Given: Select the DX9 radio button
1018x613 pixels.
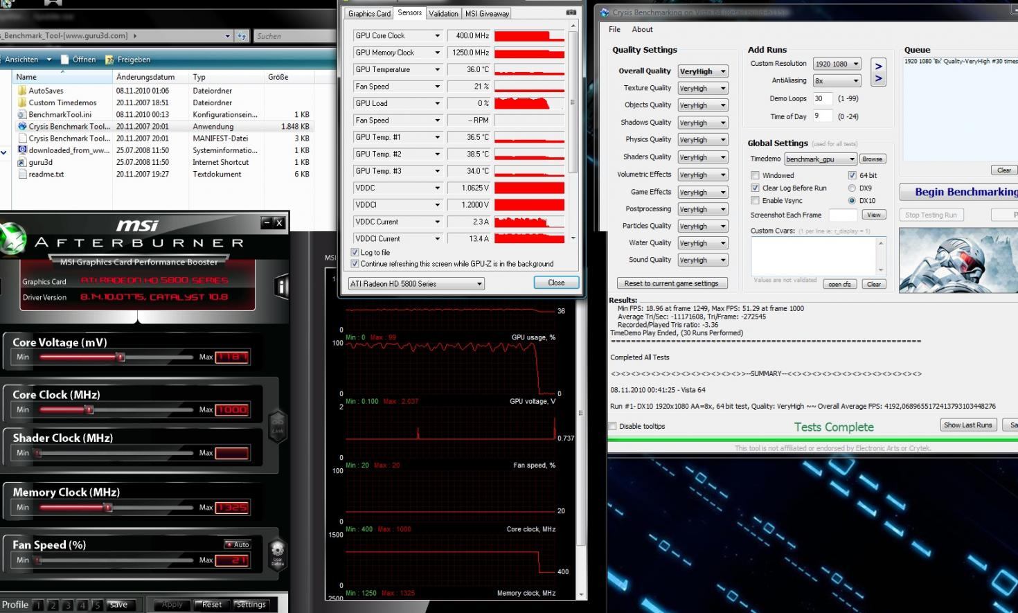Looking at the screenshot, I should tap(852, 188).
